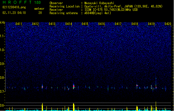Click the A504HB(yagi 4el) antenna text
This screenshot has width=174, height=111.
[x=98, y=13]
